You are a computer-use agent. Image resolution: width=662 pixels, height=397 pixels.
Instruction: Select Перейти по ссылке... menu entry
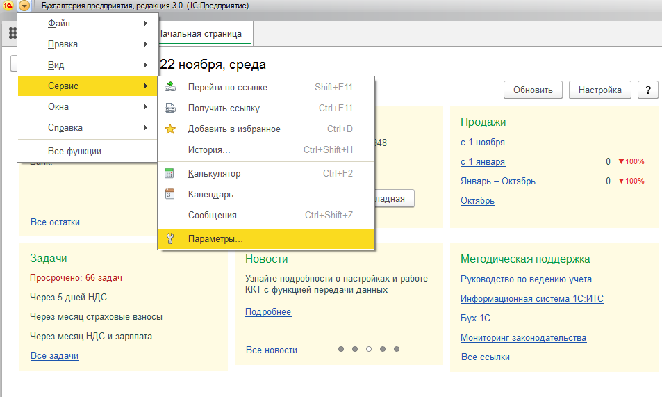tap(266, 87)
